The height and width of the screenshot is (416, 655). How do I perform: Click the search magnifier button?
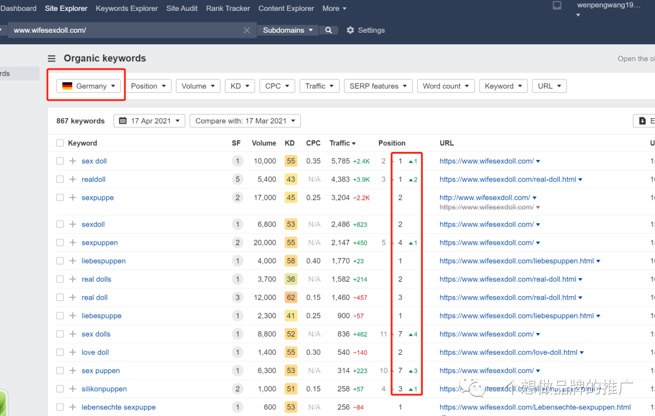tap(329, 30)
